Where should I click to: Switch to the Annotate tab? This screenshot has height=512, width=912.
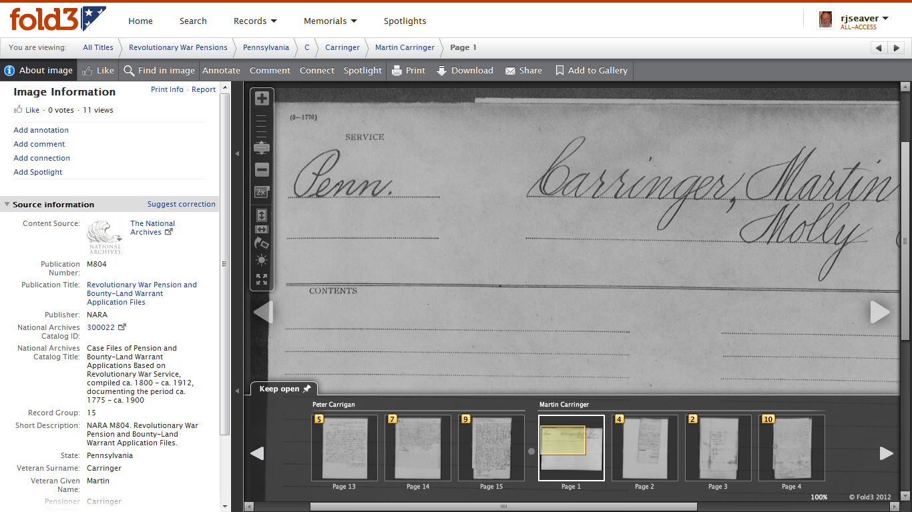pyautogui.click(x=221, y=70)
